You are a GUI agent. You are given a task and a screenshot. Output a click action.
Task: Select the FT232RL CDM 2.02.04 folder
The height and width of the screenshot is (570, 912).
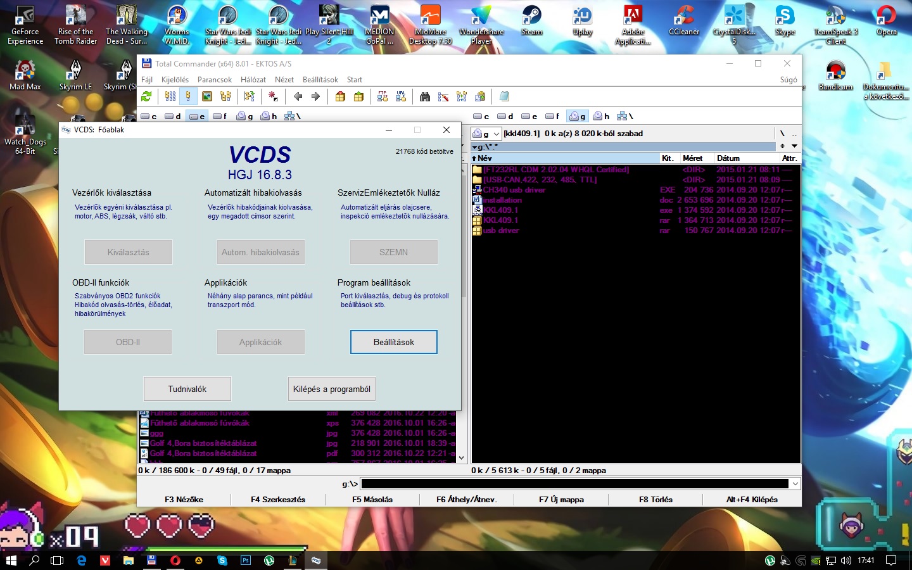click(x=636, y=170)
